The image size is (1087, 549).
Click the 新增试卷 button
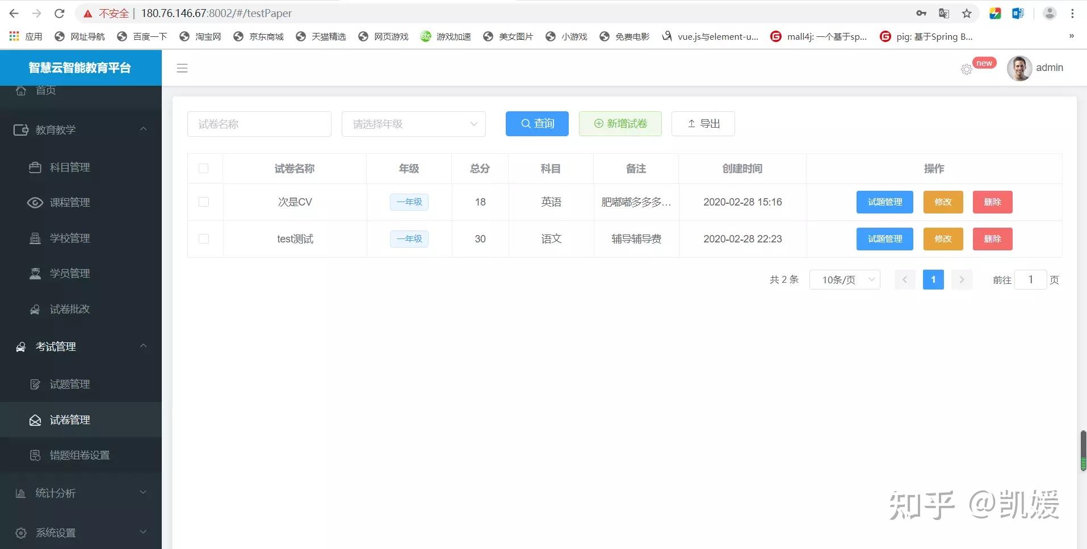pos(620,123)
